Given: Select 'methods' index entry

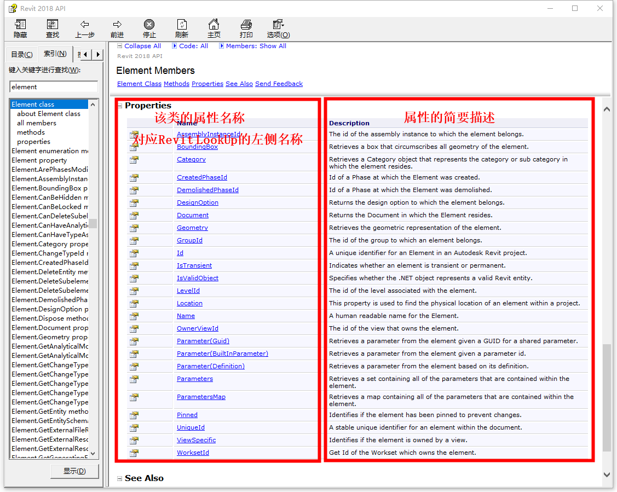Looking at the screenshot, I should pos(31,132).
